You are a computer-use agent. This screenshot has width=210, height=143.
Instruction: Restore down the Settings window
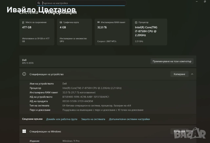pos(205,2)
